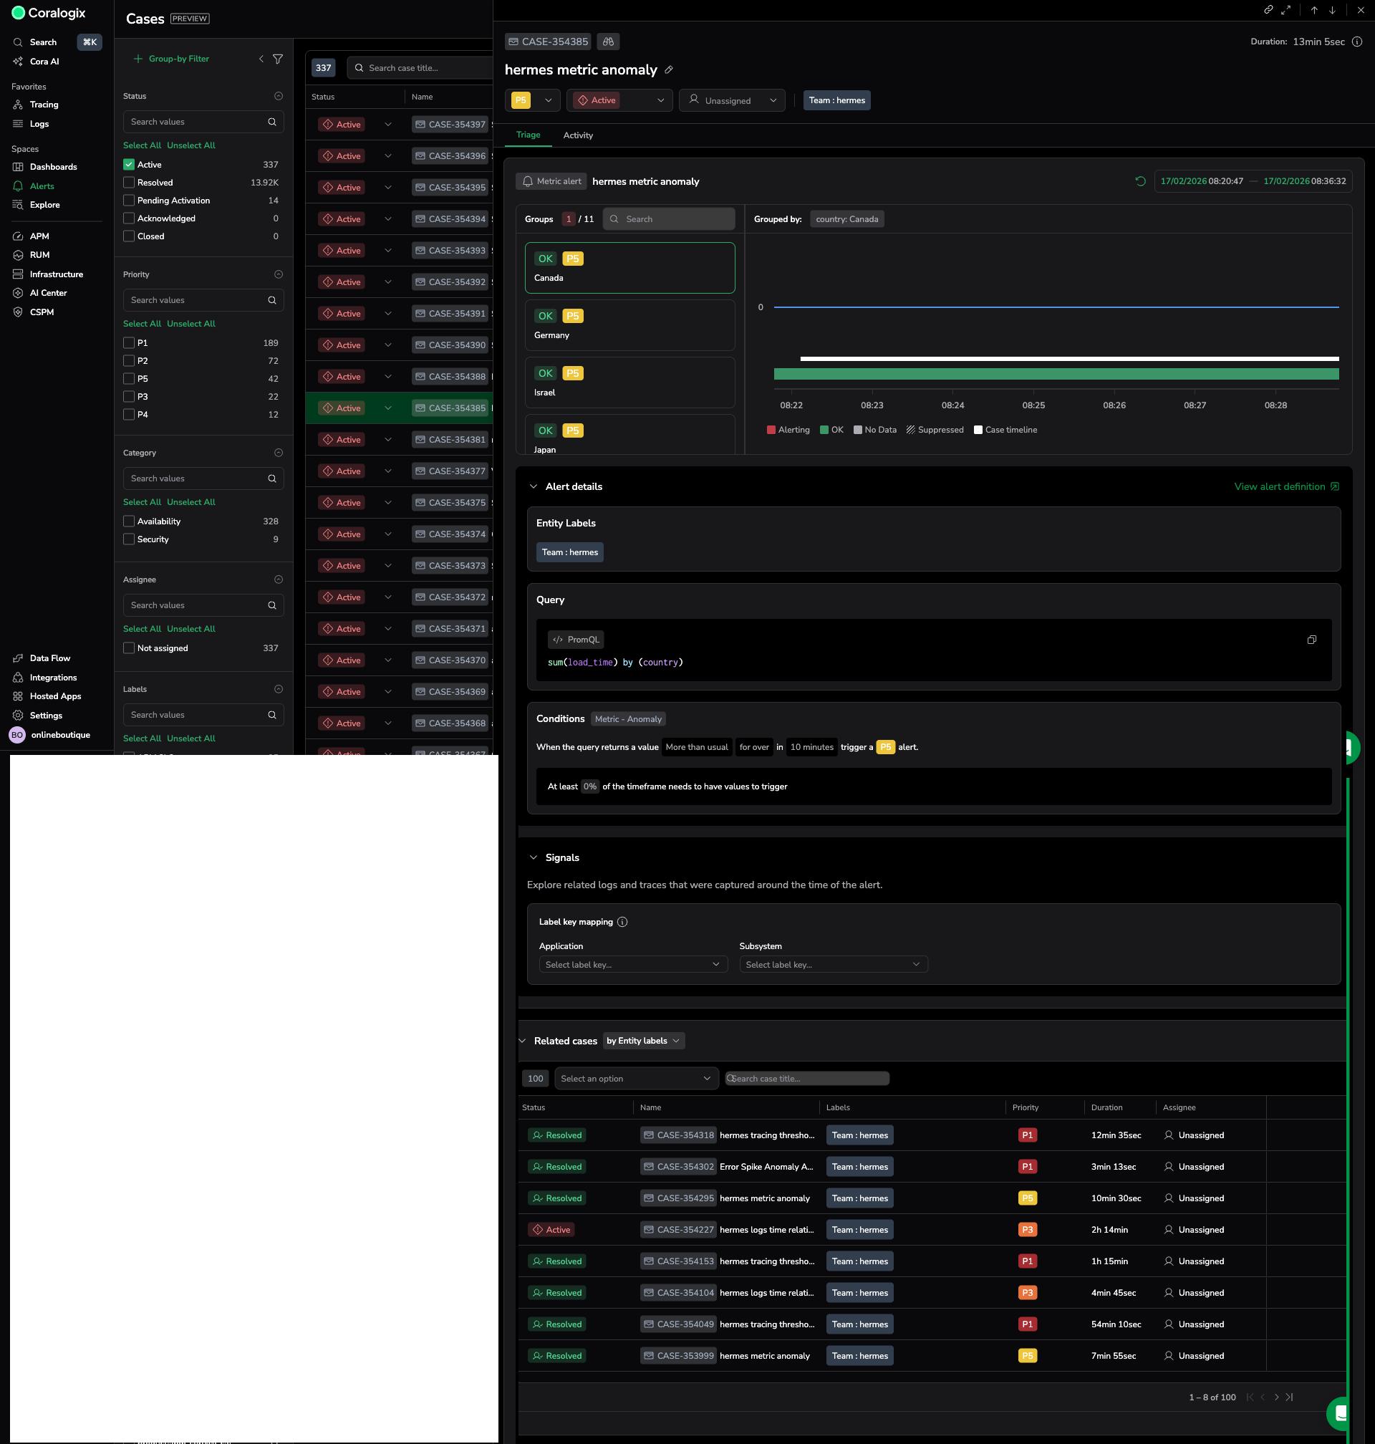Tick the Availability category checkbox

tap(129, 521)
